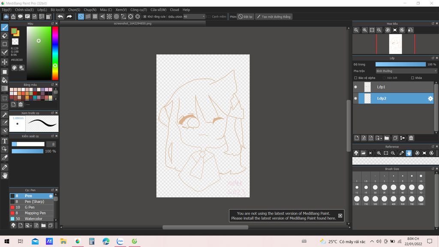Select the Magic Wand tool
439x247 pixels.
(4, 114)
